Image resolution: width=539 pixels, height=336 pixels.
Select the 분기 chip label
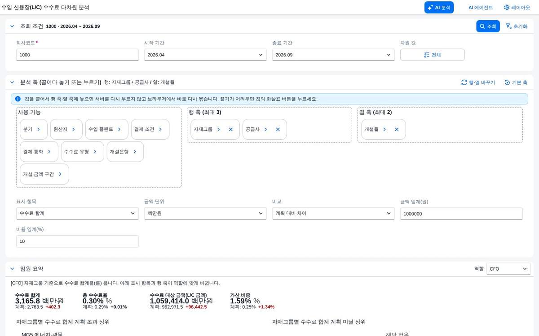(x=28, y=129)
